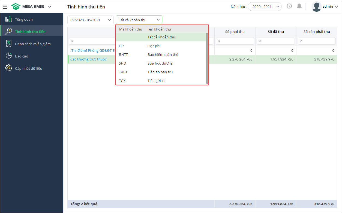342x213 pixels.
Task: Click filter funnel icon under Số đã thu
Action: (260, 41)
